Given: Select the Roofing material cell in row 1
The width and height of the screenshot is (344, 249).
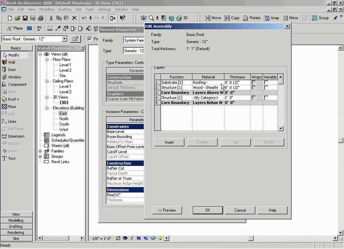Looking at the screenshot, I should pos(208,82).
